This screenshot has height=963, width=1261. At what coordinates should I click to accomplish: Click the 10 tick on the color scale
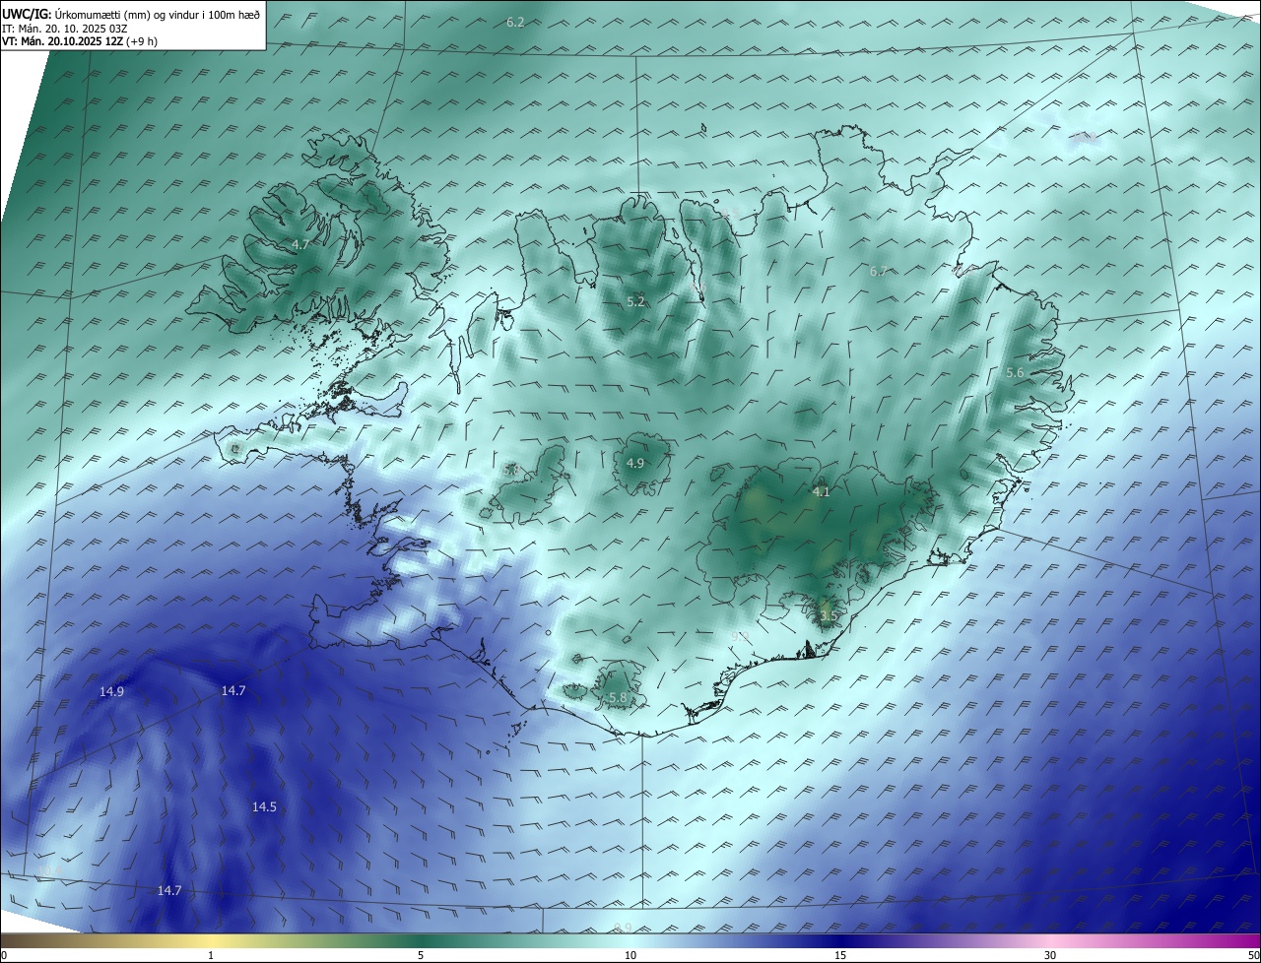click(x=630, y=955)
